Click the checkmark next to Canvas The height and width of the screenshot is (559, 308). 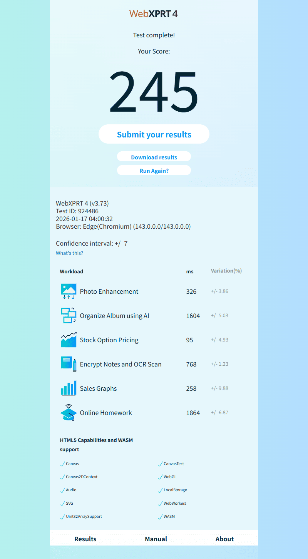[x=62, y=464]
